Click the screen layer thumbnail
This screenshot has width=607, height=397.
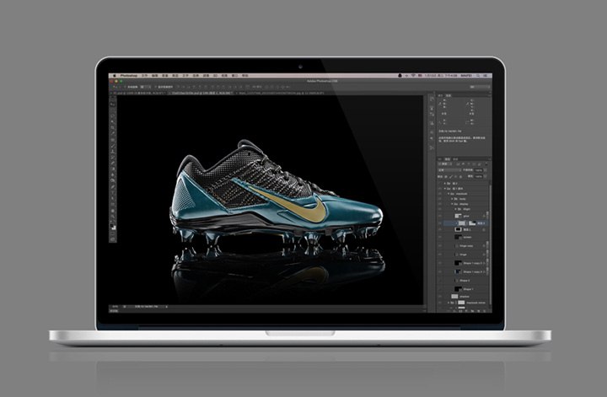click(x=458, y=237)
